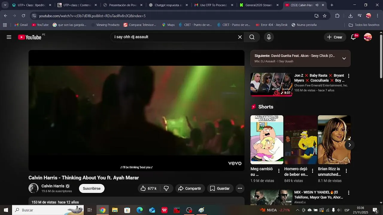The height and width of the screenshot is (215, 383).
Task: Dislike the video with thumbs down
Action: point(167,188)
